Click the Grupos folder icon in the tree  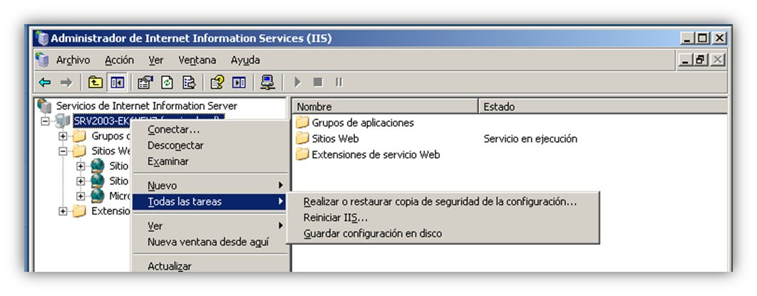click(x=78, y=136)
